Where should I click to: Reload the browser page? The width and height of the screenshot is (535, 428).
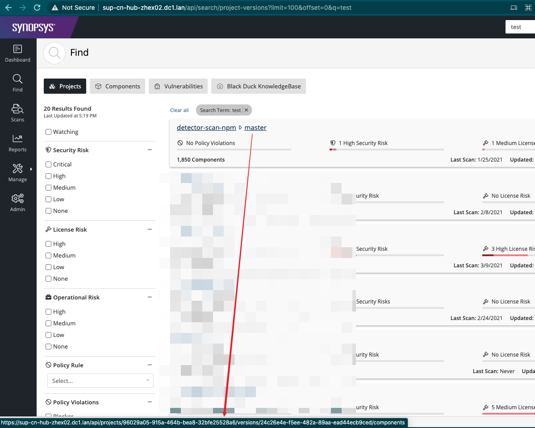point(37,8)
